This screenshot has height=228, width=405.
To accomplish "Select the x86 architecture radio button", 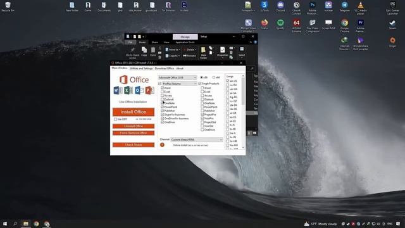I will point(202,77).
